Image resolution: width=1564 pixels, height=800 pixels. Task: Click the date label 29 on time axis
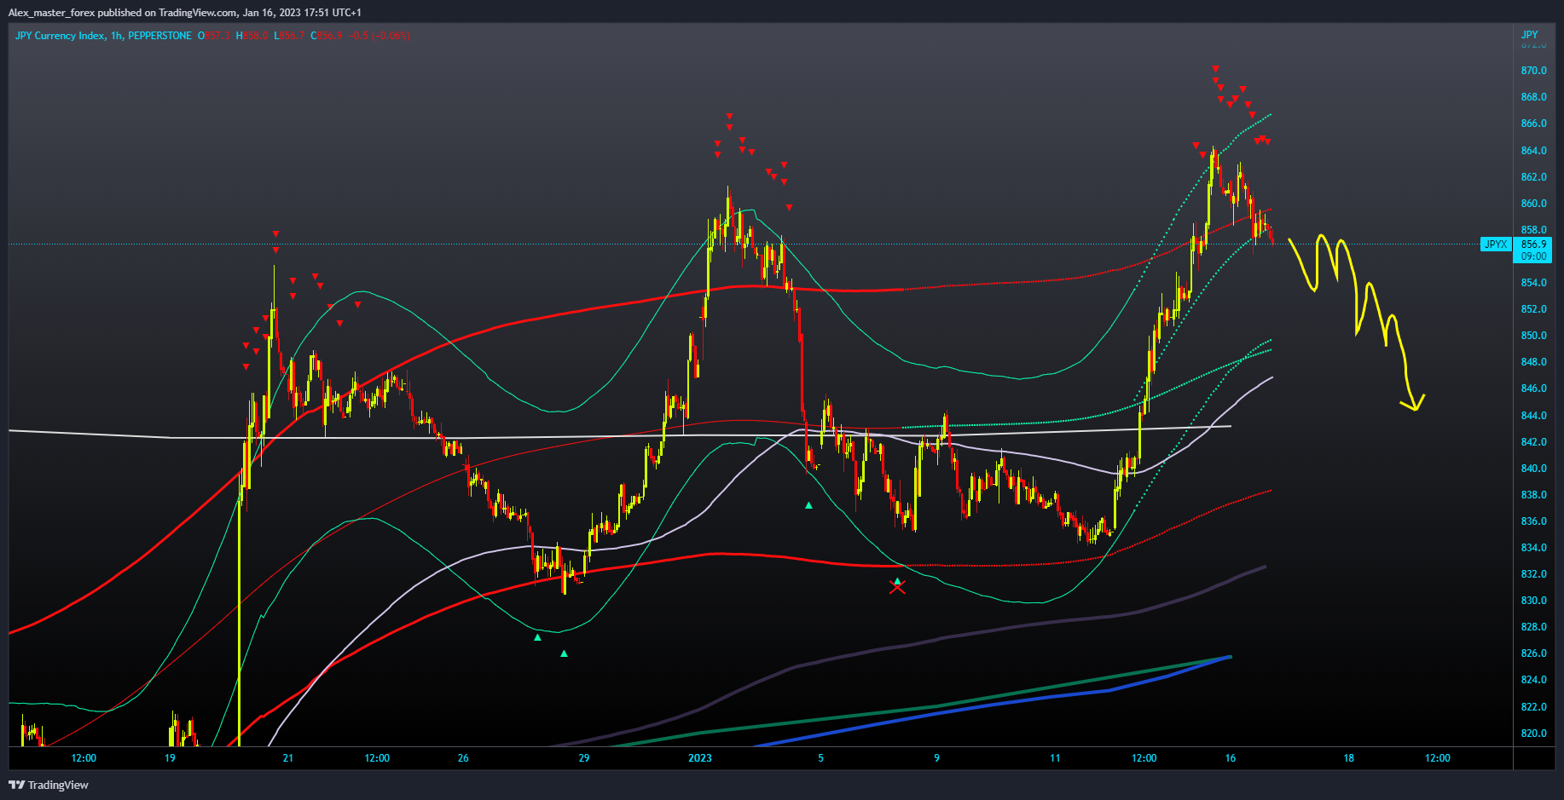click(x=584, y=758)
